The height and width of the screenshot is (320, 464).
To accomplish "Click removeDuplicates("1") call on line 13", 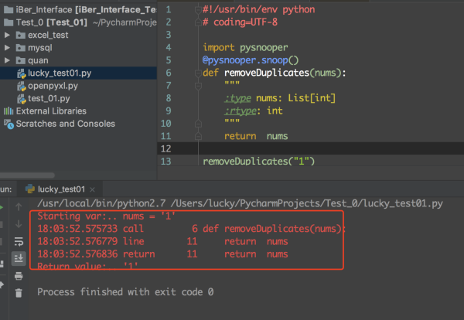I will 258,162.
